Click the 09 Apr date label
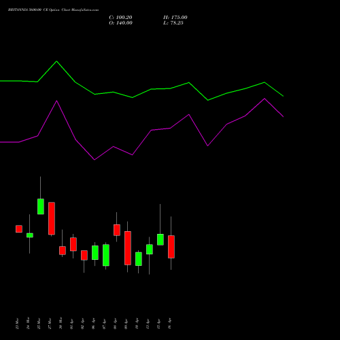 pos(126,324)
